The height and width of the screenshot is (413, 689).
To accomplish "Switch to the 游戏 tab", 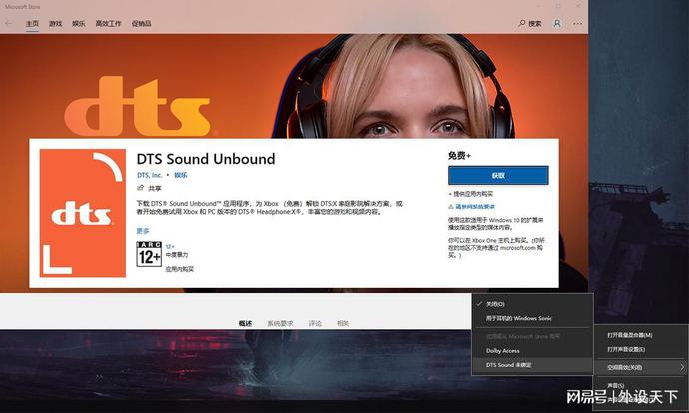I will [x=56, y=23].
